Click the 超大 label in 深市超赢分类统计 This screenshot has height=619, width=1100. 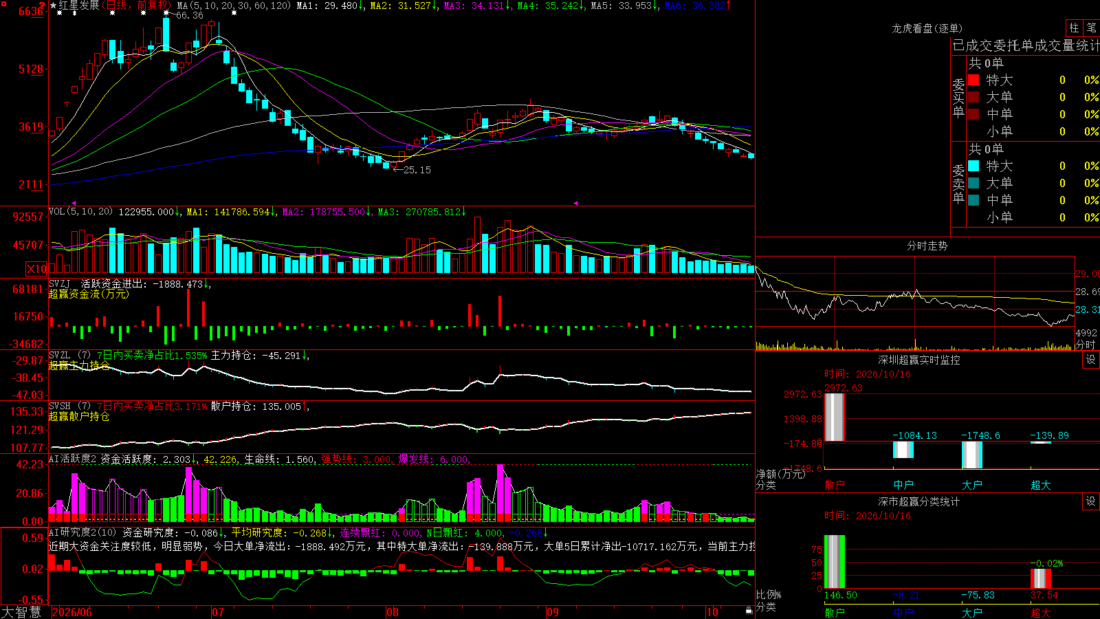coord(1040,612)
